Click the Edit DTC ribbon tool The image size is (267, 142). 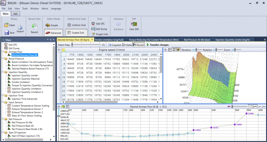pos(98,24)
